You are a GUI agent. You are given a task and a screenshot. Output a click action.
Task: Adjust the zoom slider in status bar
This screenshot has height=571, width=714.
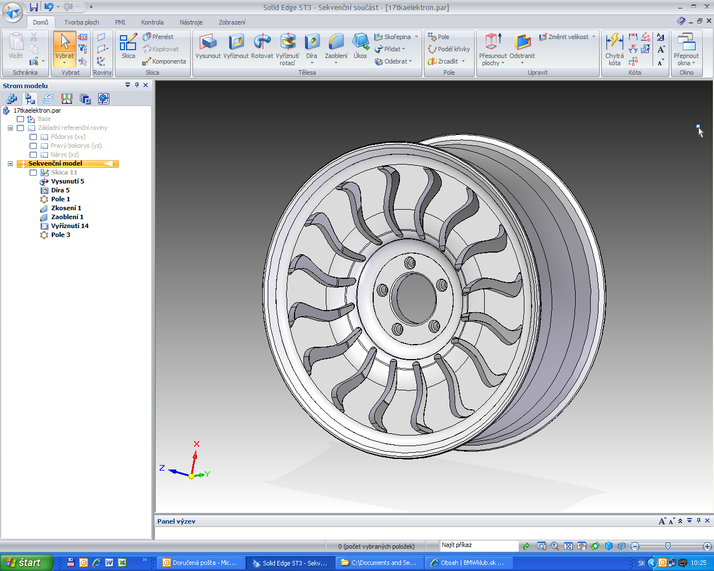pos(668,546)
